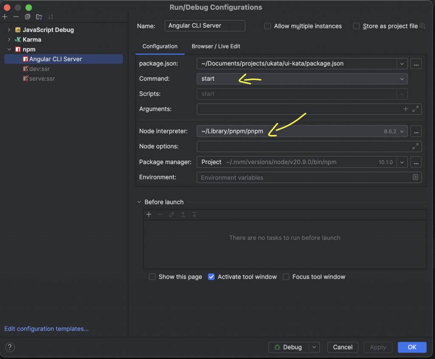
Task: Browse for Package manager path
Action: pyautogui.click(x=416, y=162)
